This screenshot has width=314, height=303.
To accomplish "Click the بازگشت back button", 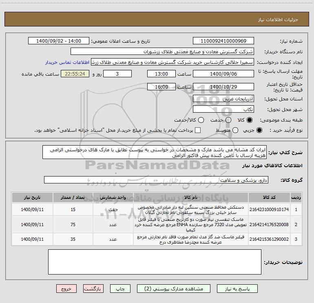I will 93,289.
